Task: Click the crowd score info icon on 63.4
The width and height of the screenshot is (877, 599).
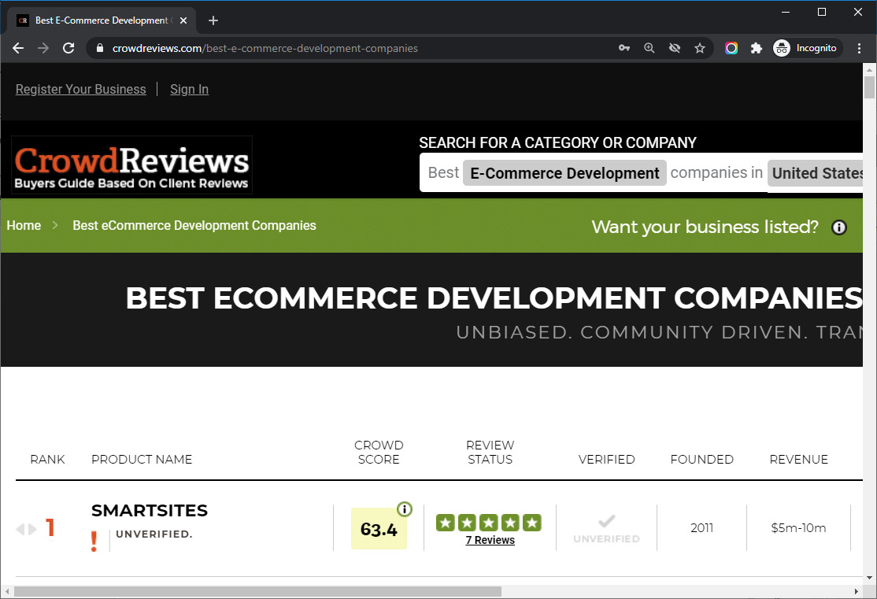Action: [x=405, y=509]
